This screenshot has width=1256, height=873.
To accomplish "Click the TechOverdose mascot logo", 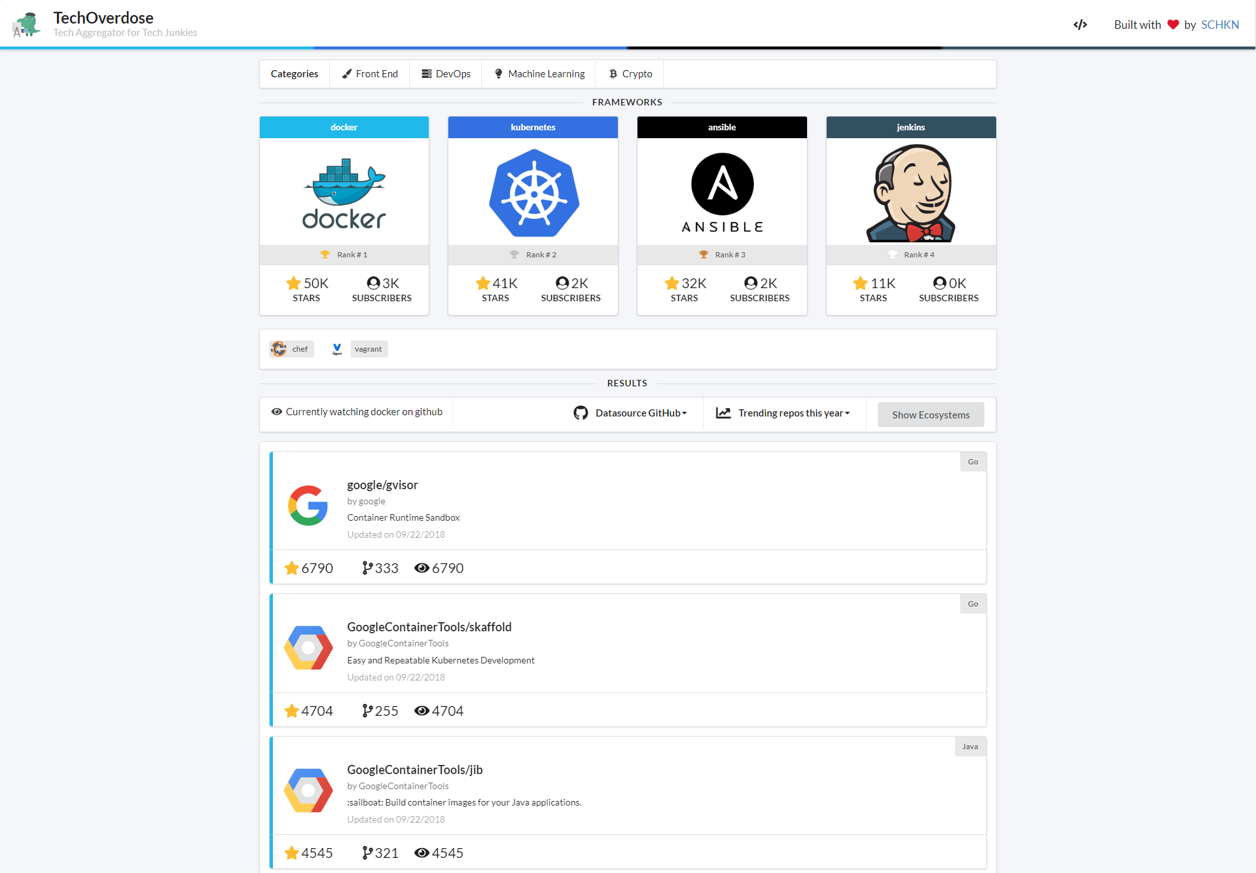I will [x=27, y=25].
